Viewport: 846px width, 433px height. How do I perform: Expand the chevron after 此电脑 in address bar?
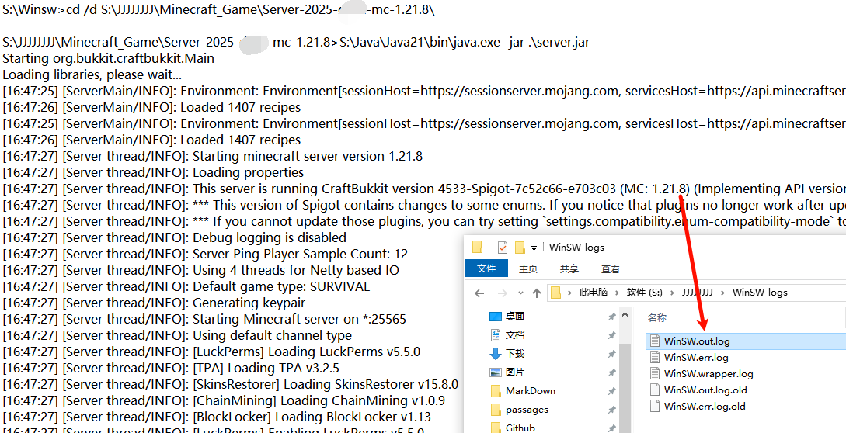[618, 293]
